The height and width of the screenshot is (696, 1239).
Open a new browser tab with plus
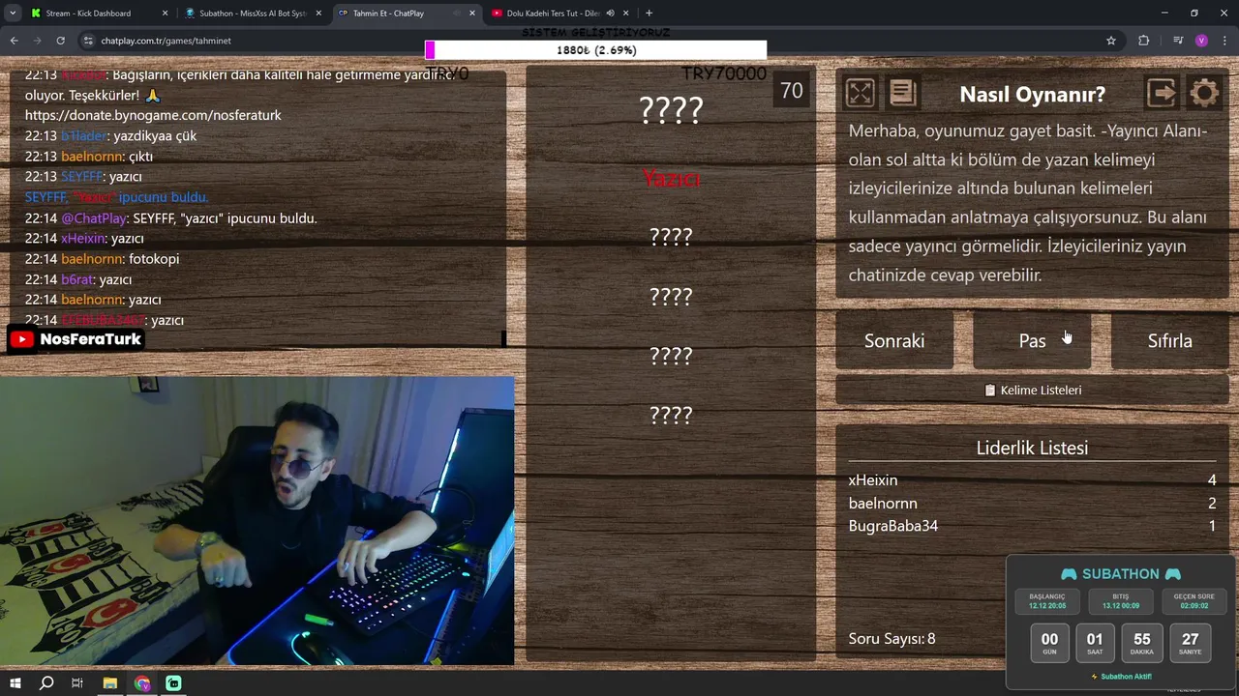[649, 14]
